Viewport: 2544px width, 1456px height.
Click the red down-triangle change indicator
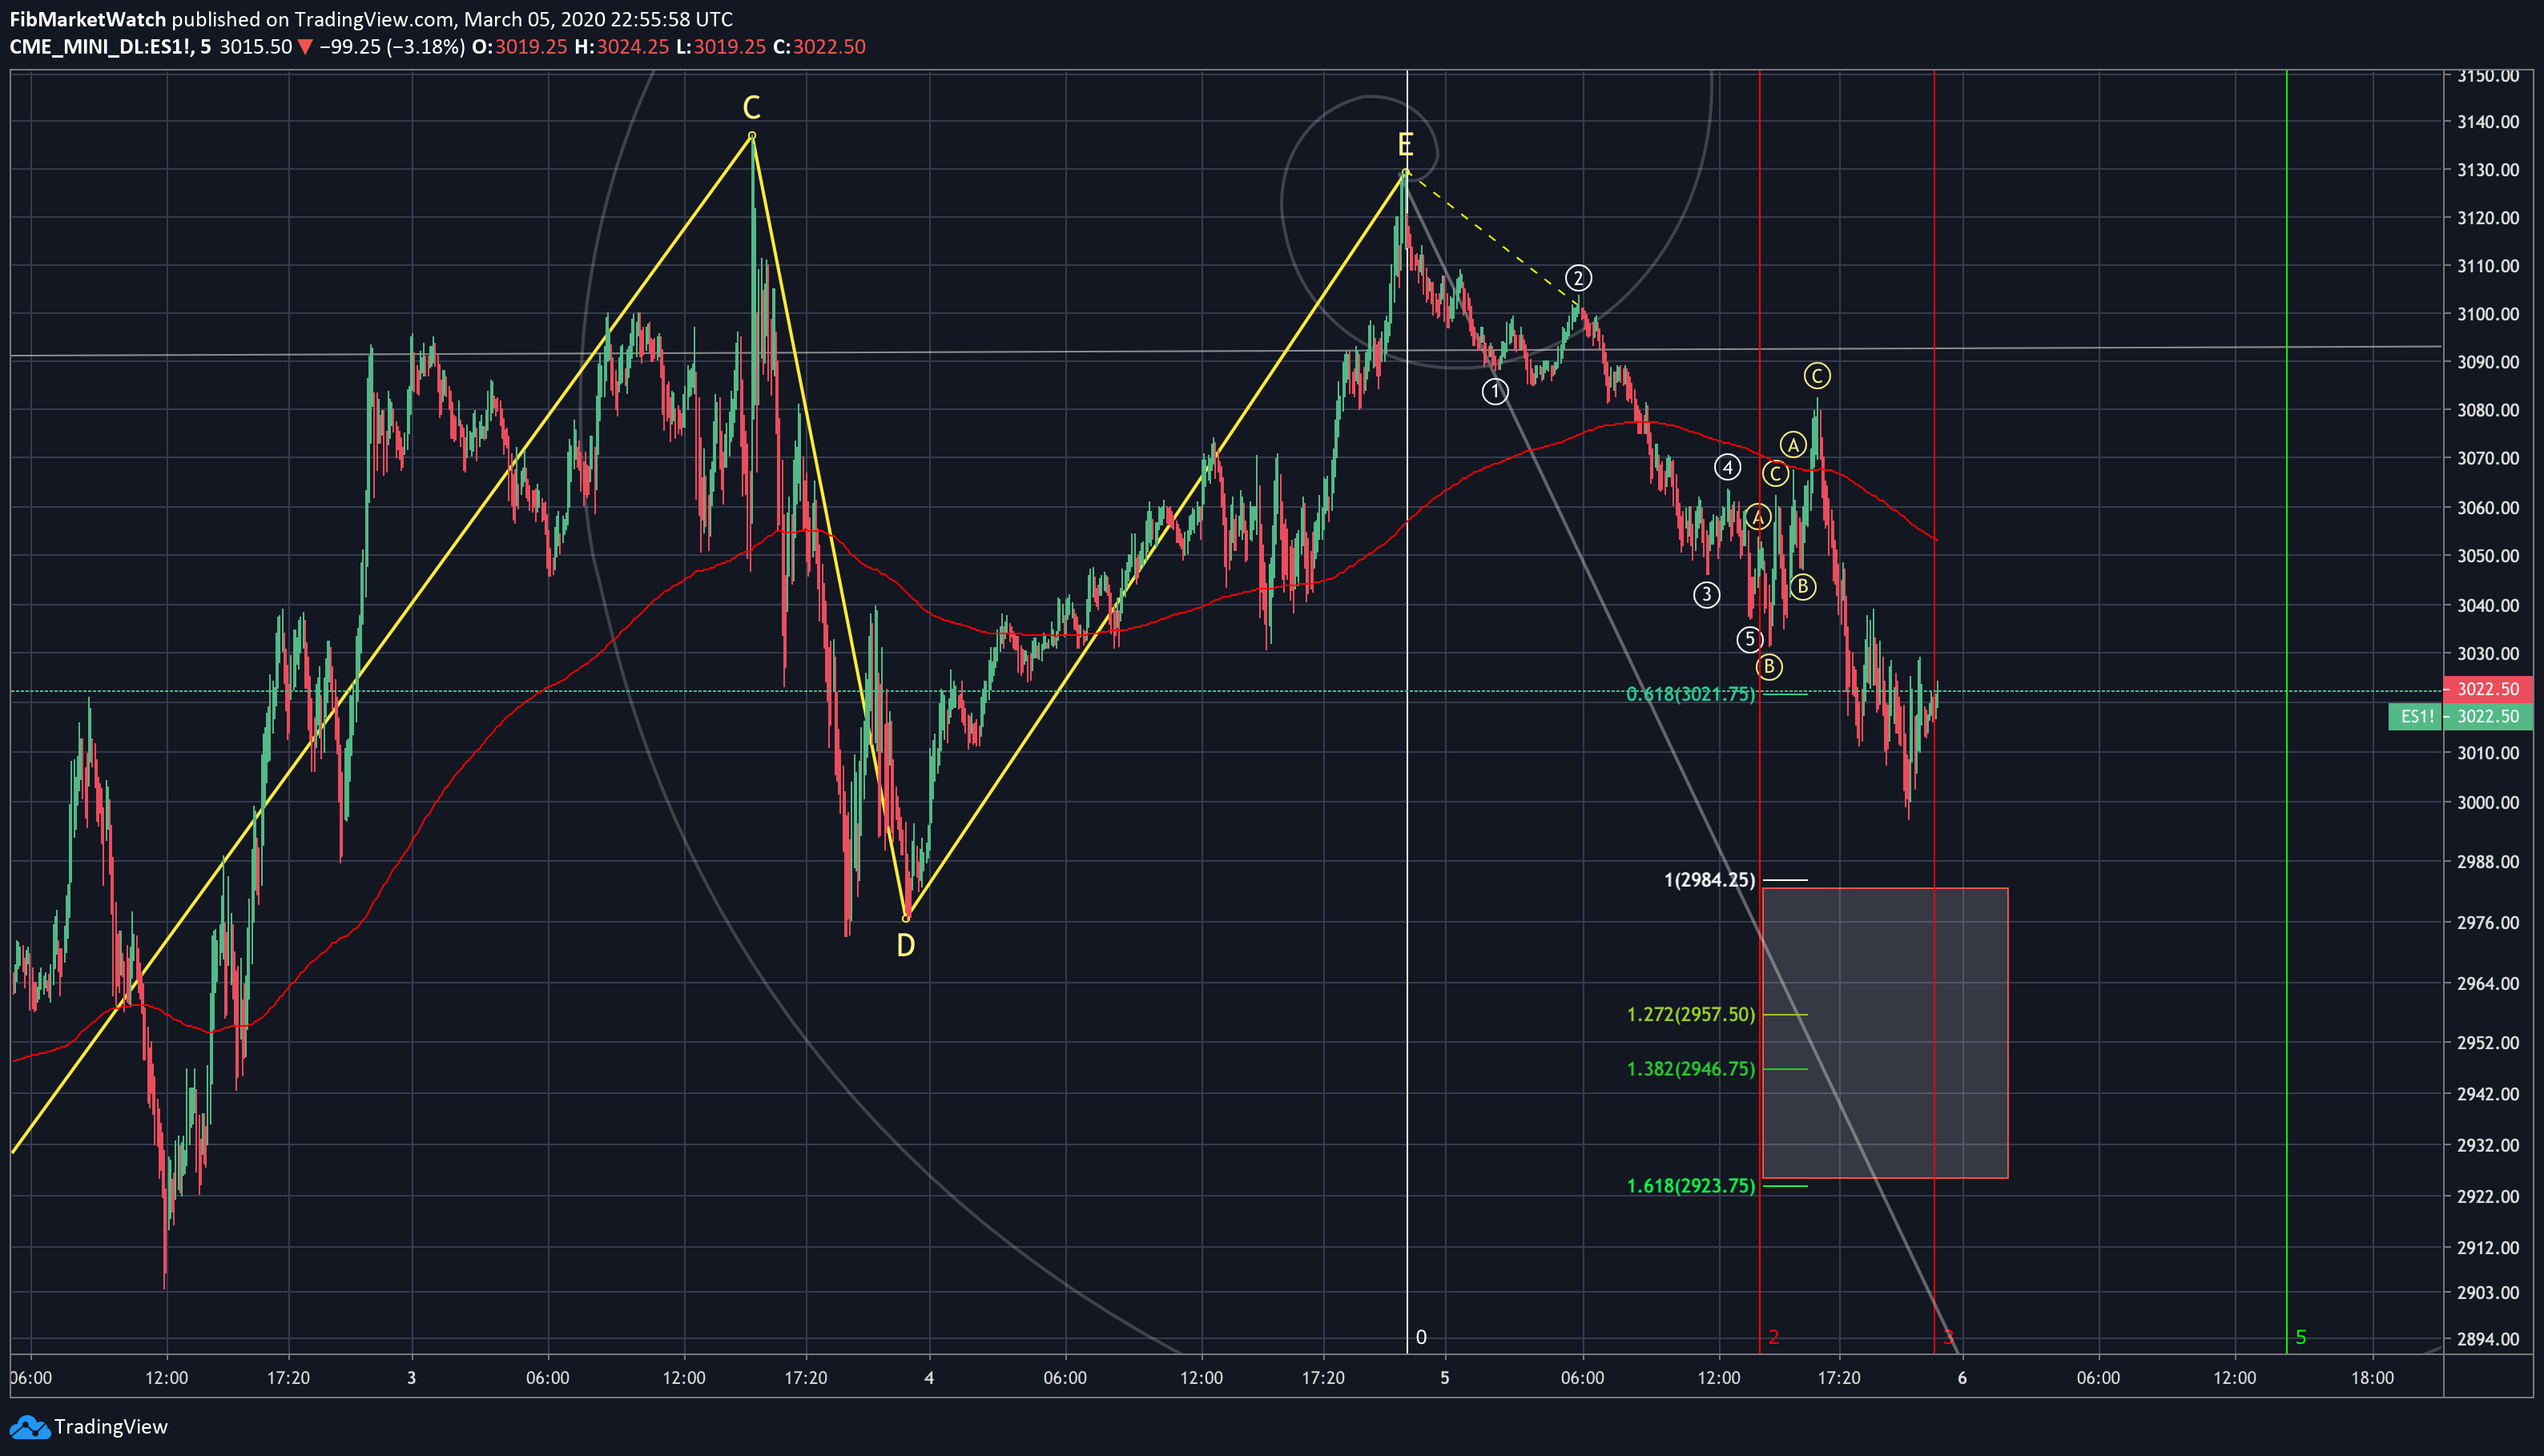[x=306, y=47]
